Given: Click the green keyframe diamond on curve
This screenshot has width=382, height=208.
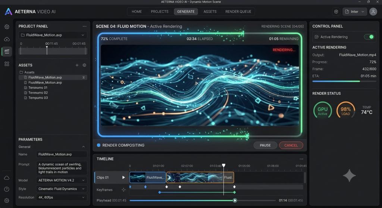Looking at the screenshot, I should pos(234,192).
